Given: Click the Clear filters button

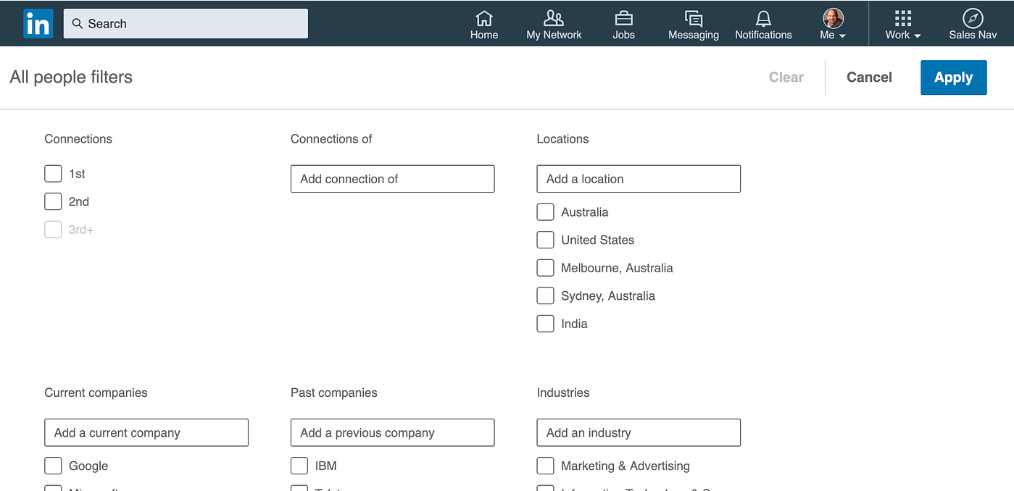Looking at the screenshot, I should coord(786,77).
